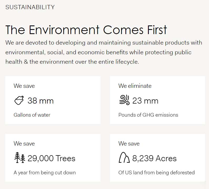Click the 'We eliminate' label

[x=135, y=86]
